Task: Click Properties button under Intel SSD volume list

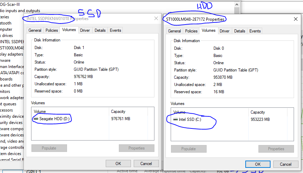Action: [x=276, y=149]
